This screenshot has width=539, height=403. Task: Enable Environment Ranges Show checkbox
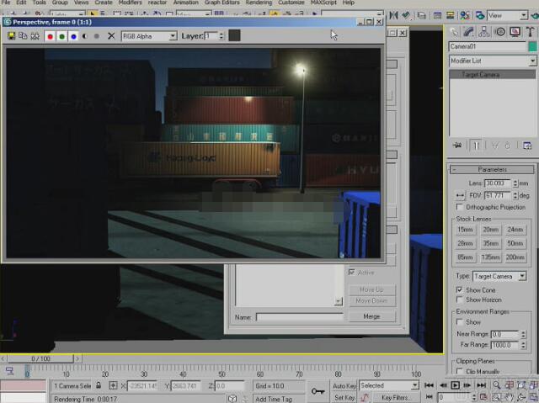tap(460, 322)
